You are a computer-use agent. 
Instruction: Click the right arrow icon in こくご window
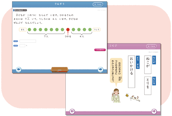pos(154,111)
